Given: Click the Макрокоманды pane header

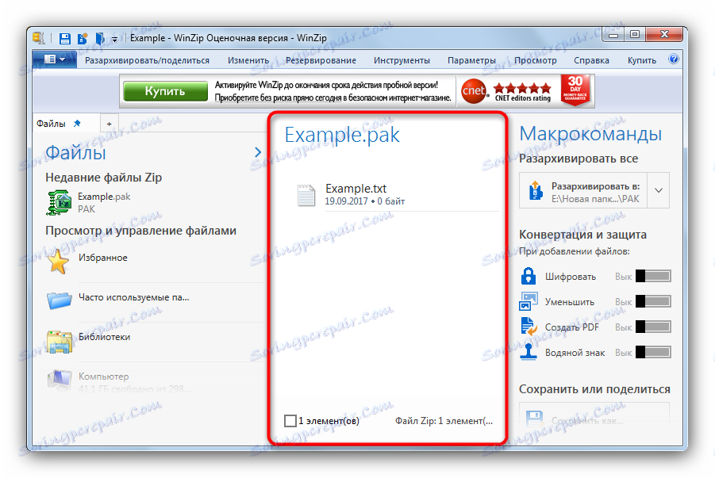Looking at the screenshot, I should (x=590, y=134).
